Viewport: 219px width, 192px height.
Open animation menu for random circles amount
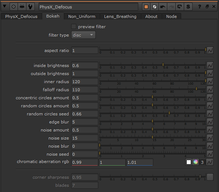click(210, 106)
